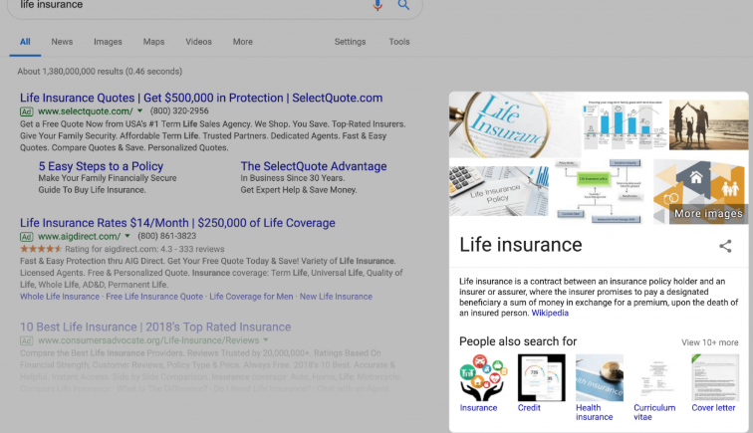Click the About 1,380,000,000 results text
753x433 pixels.
point(100,72)
